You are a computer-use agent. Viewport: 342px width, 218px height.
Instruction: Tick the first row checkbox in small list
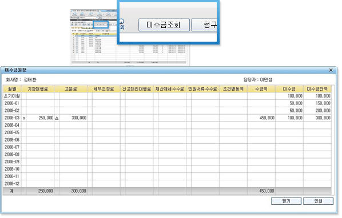point(77,36)
